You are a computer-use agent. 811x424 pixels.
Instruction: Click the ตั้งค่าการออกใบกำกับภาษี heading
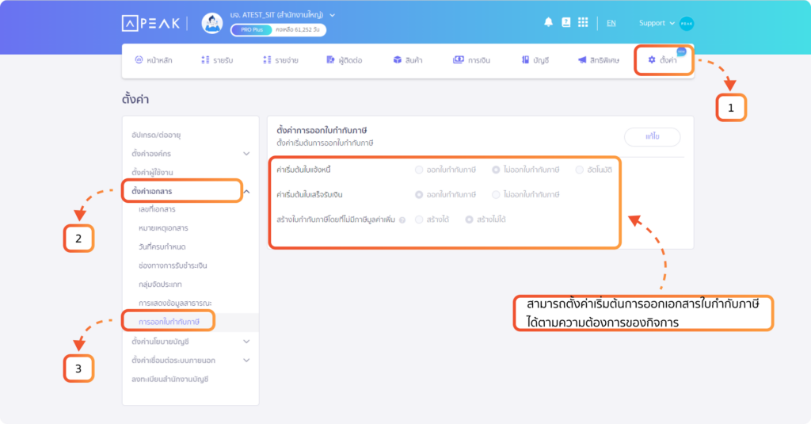[322, 131]
